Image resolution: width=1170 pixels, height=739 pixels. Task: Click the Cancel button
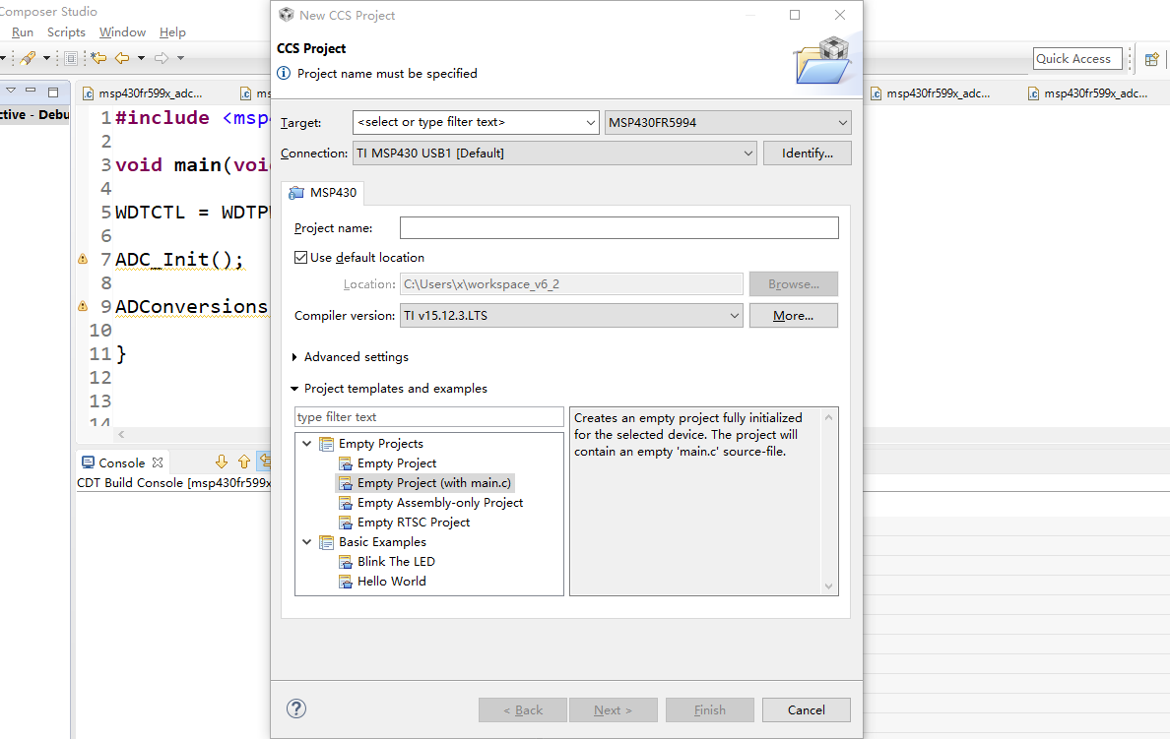pyautogui.click(x=807, y=709)
